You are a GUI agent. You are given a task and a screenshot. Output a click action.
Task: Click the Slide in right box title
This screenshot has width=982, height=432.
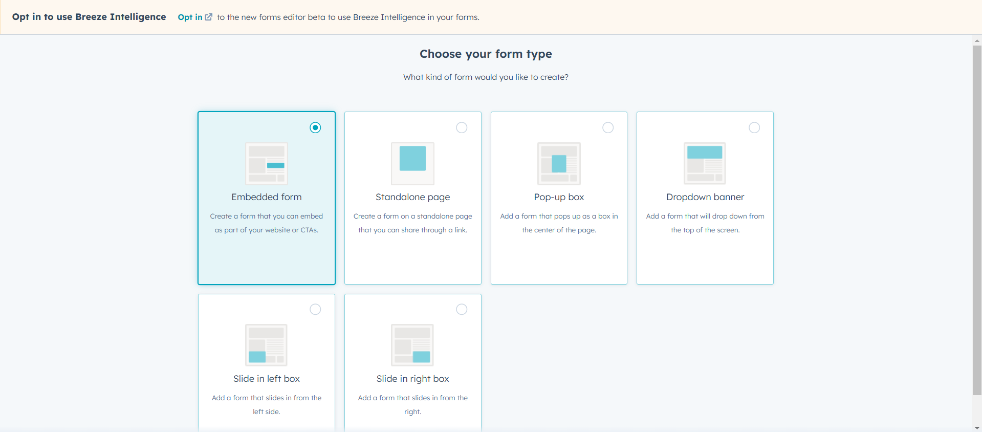412,379
